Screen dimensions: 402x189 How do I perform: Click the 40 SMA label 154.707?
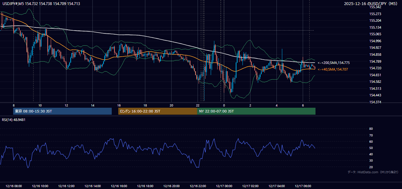click(x=333, y=69)
